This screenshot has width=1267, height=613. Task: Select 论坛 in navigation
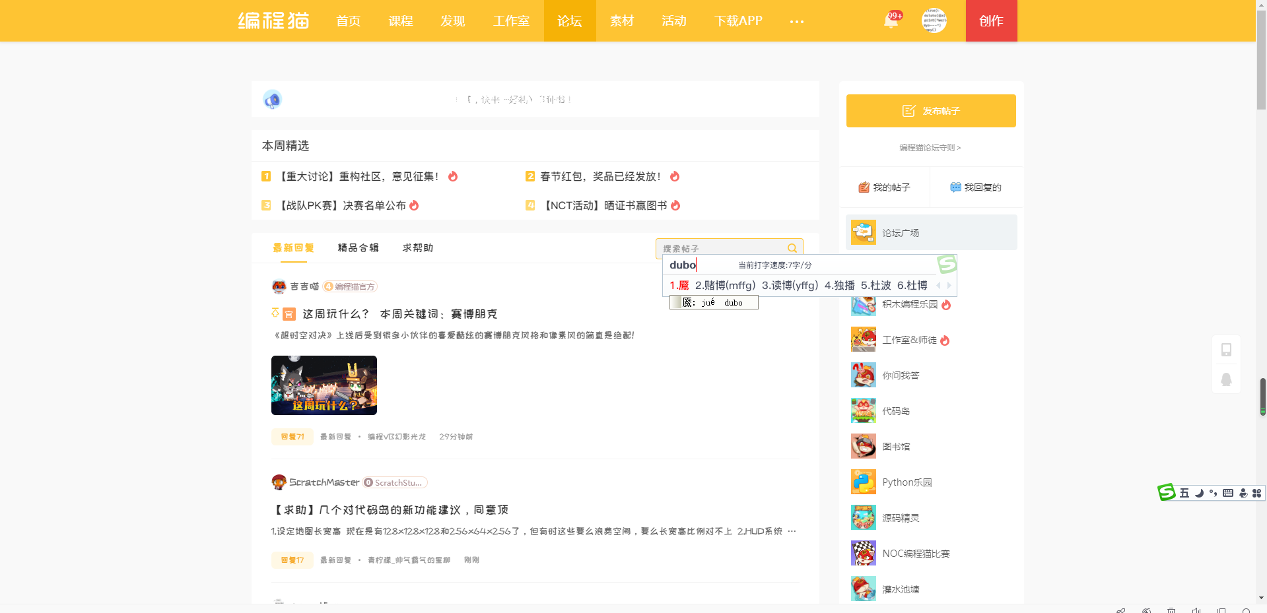(x=570, y=21)
